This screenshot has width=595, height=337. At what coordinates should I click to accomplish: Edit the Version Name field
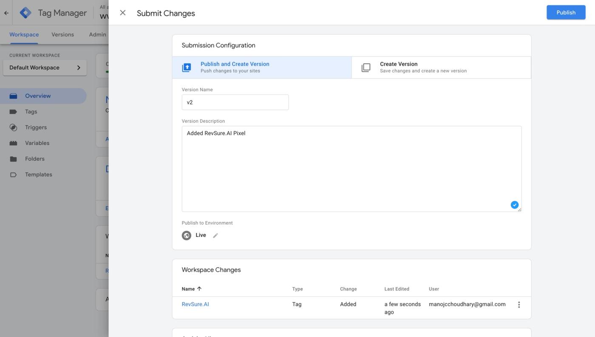(x=235, y=102)
